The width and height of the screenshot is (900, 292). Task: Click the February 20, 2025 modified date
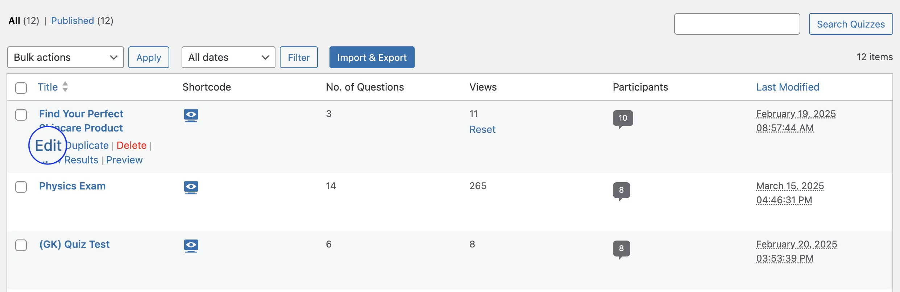[797, 251]
